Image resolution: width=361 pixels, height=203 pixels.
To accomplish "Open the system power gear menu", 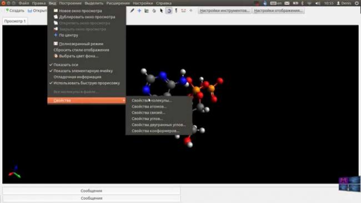I will (x=357, y=3).
